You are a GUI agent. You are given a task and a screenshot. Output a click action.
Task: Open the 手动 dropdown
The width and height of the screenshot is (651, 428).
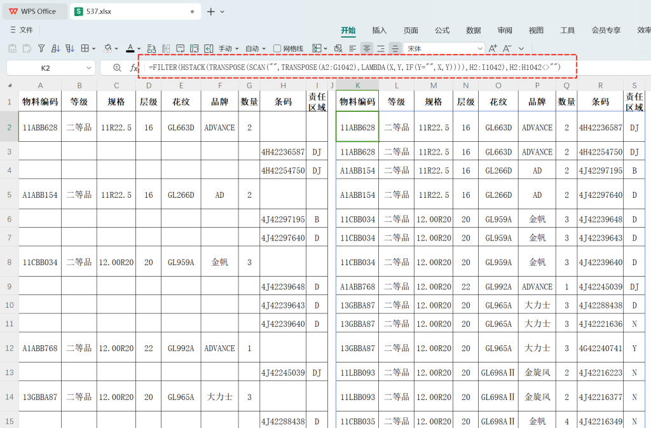229,48
